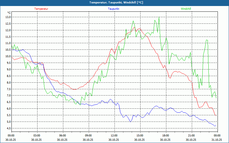Click the green Windchill legend label
Viewport: 229px width, 143px height.
pyautogui.click(x=186, y=9)
